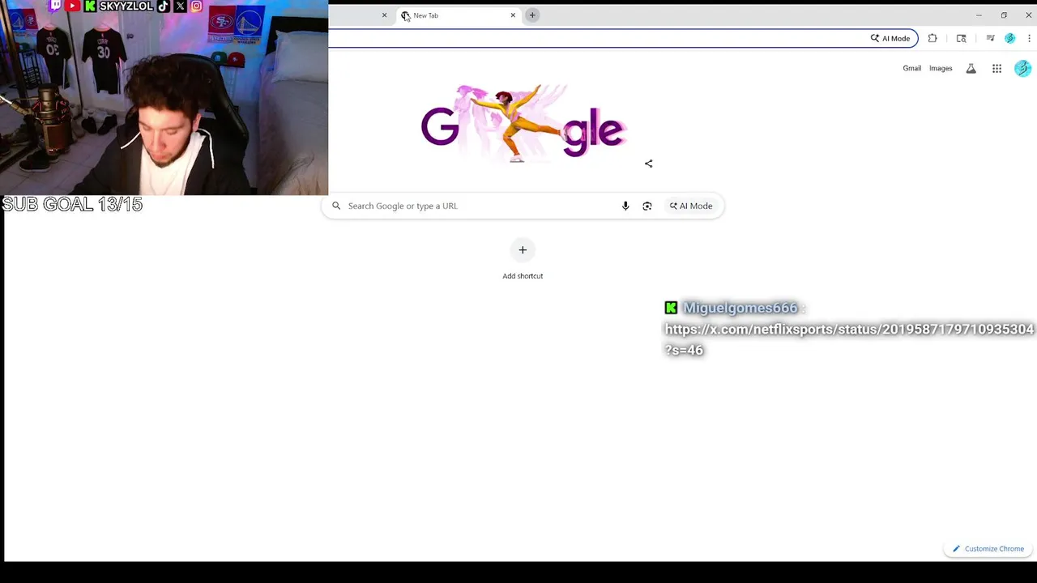This screenshot has width=1037, height=583.
Task: Click the TikTok icon in stream overlay
Action: tap(164, 6)
